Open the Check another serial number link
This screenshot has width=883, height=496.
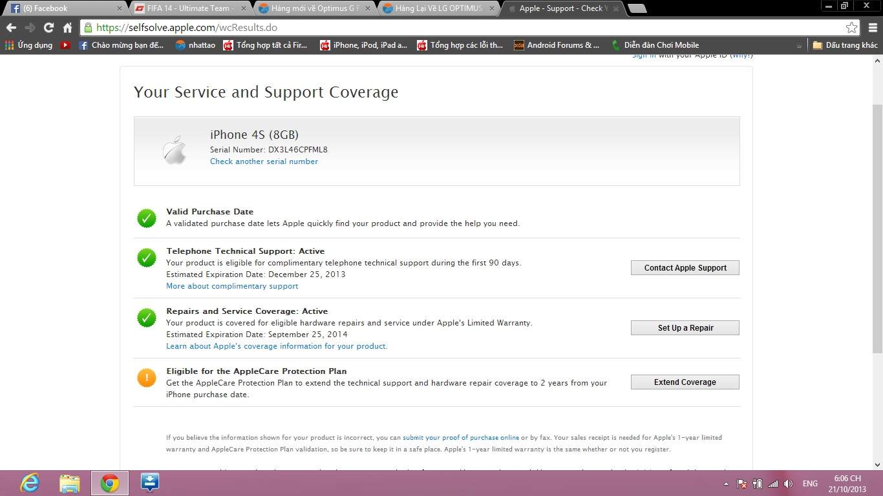coord(264,161)
